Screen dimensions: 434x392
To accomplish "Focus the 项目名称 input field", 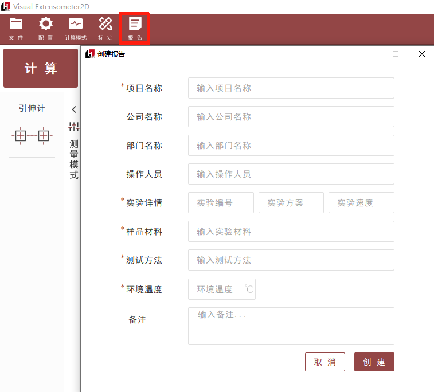I will point(291,88).
